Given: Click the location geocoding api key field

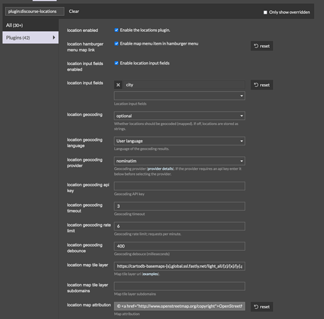Looking at the screenshot, I should 179,186.
